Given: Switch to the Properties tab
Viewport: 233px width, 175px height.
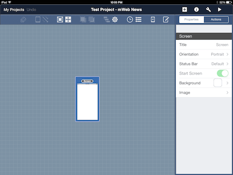Looking at the screenshot, I should [192, 20].
